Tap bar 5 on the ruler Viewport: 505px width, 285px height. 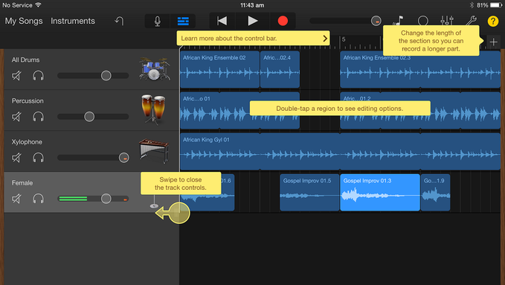344,39
